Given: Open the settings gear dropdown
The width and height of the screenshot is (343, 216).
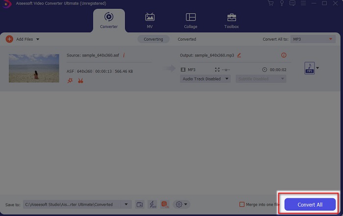Looking at the screenshot, I should coord(182,204).
